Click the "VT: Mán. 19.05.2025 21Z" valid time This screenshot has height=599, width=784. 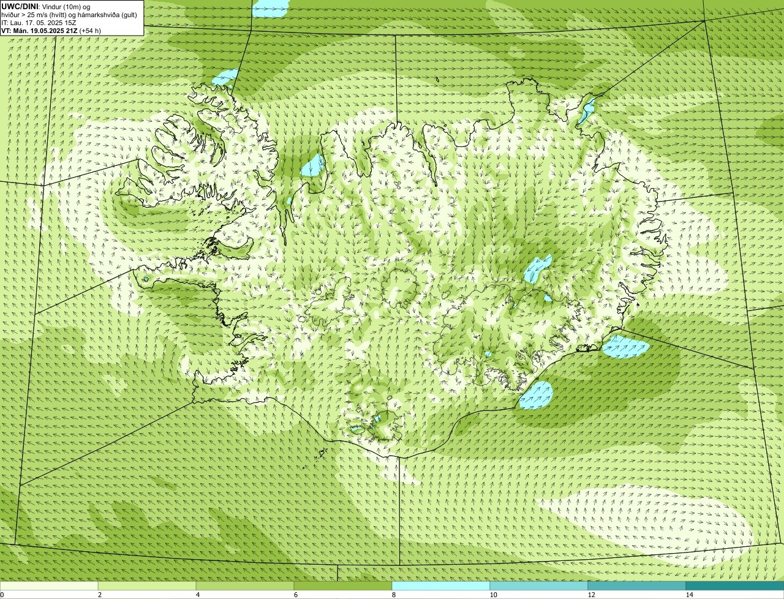coord(39,31)
